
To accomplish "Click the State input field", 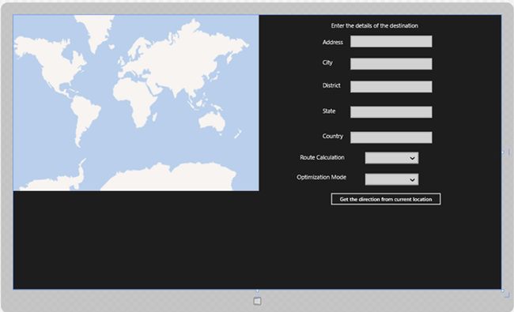I will coord(391,112).
